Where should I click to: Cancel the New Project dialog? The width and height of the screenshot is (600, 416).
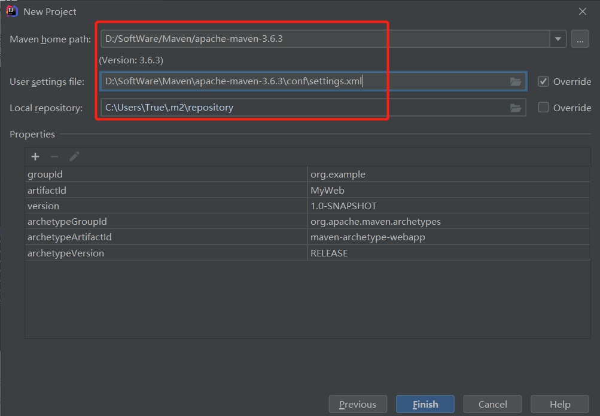[492, 404]
